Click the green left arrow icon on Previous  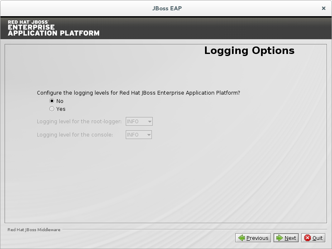tap(242, 238)
